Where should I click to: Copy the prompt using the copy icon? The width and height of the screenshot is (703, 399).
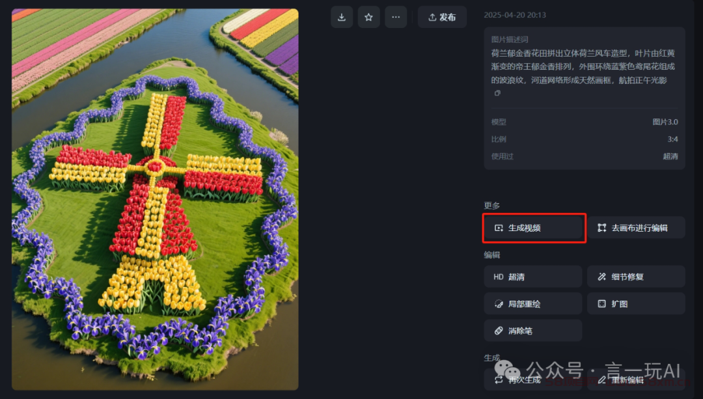click(x=497, y=93)
